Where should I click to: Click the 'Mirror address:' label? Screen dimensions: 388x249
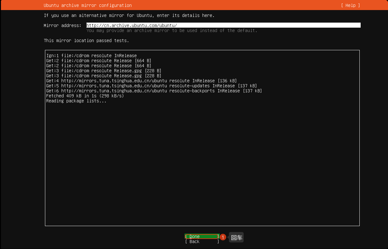click(63, 25)
